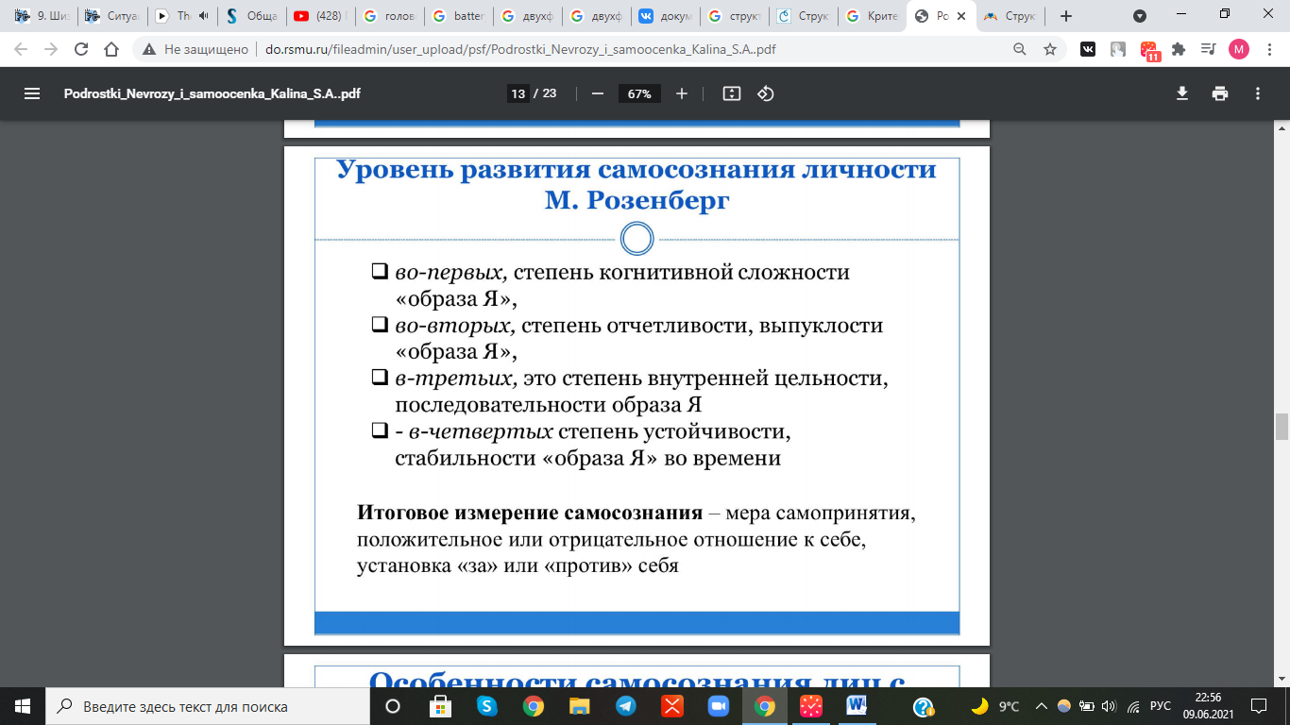Screen dimensions: 1290x725
Task: Open Skype from the taskbar
Action: 486,706
